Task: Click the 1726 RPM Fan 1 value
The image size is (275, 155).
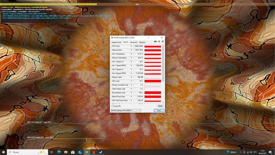Action: pos(139,66)
